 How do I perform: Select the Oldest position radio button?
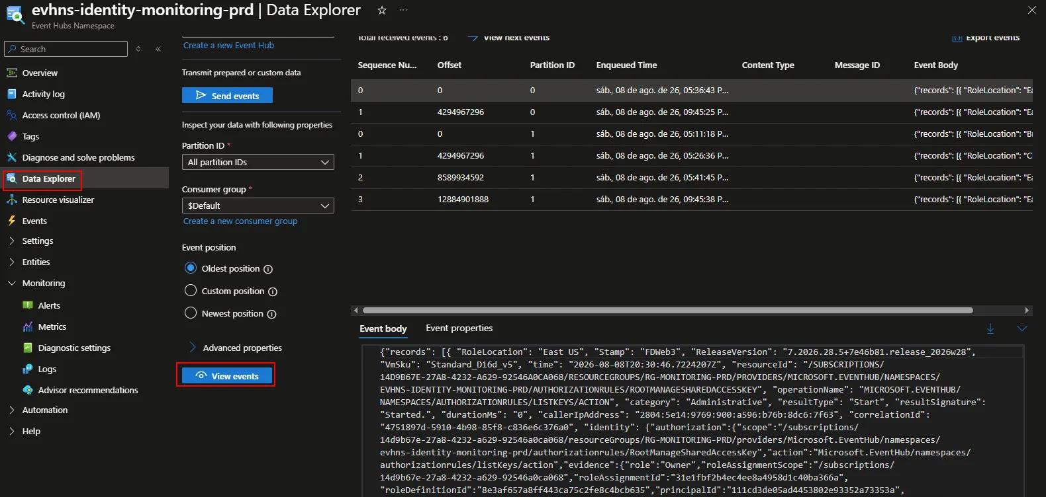click(191, 268)
